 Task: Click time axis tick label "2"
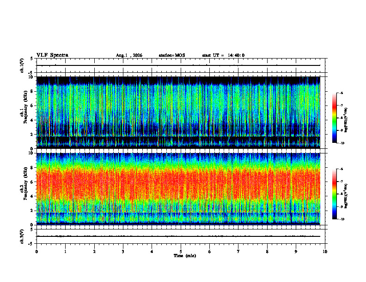[x=94, y=252]
